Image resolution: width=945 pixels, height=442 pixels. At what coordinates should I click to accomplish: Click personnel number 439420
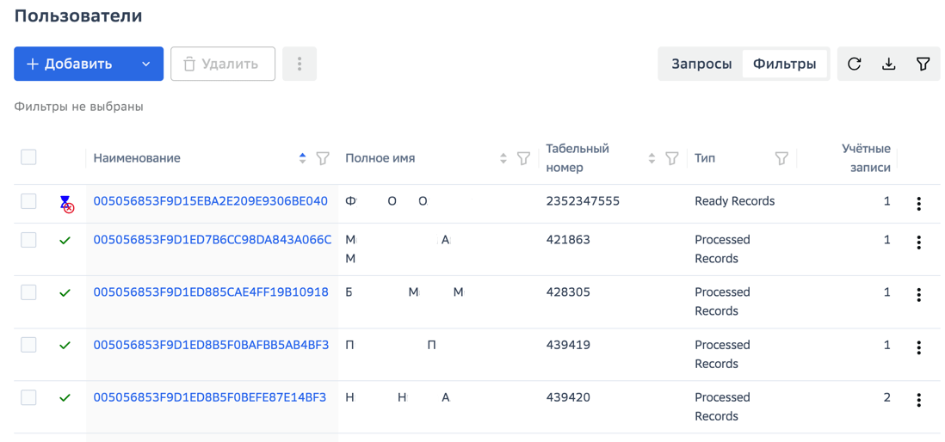568,397
